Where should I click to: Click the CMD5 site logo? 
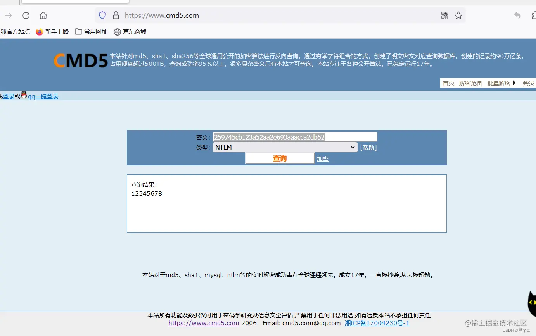(81, 61)
